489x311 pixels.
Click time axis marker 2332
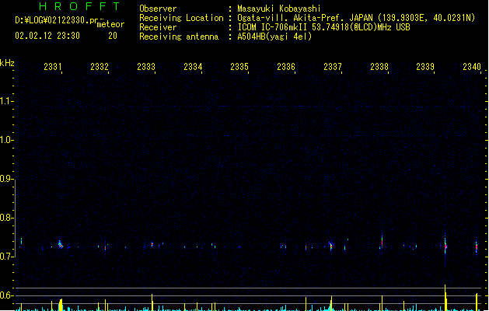pyautogui.click(x=100, y=67)
